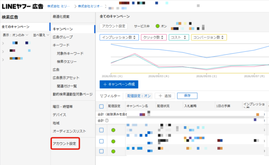Open アカウント設定 in the side menu

point(64,144)
